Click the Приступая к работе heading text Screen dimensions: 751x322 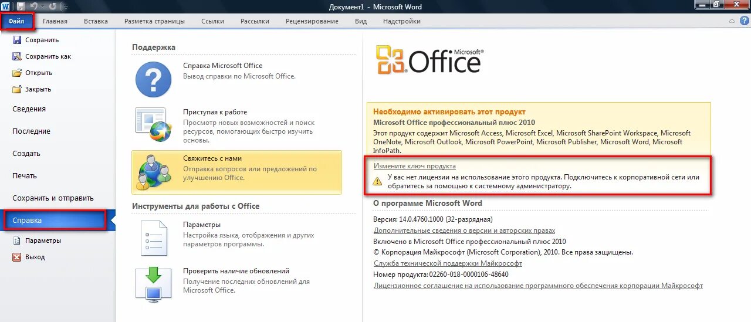(x=215, y=112)
